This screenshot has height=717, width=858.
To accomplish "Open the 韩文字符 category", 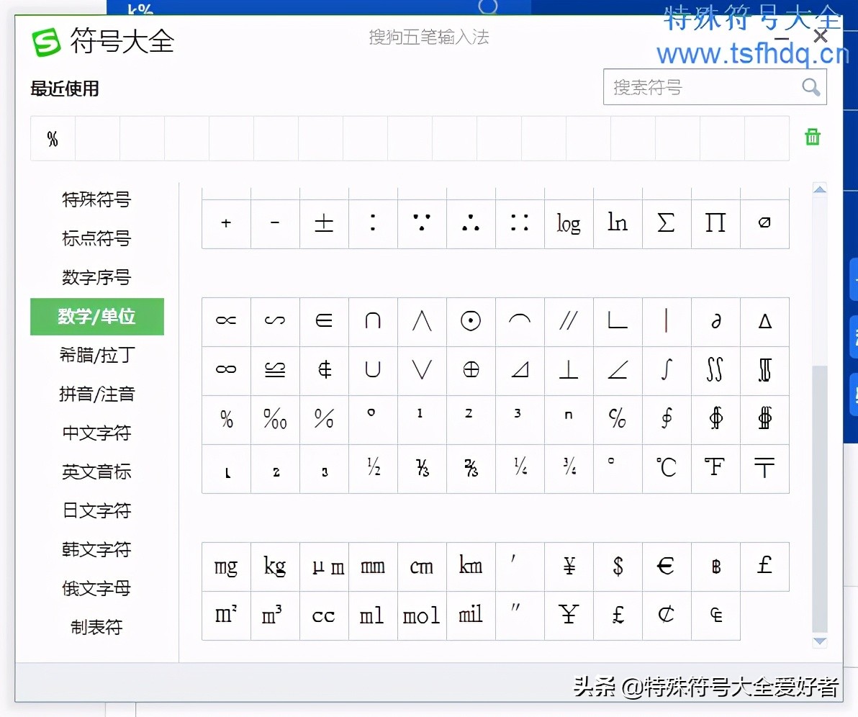I will [x=96, y=549].
